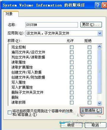
Task: Confirm with the 确定 button
Action: coord(71,125)
